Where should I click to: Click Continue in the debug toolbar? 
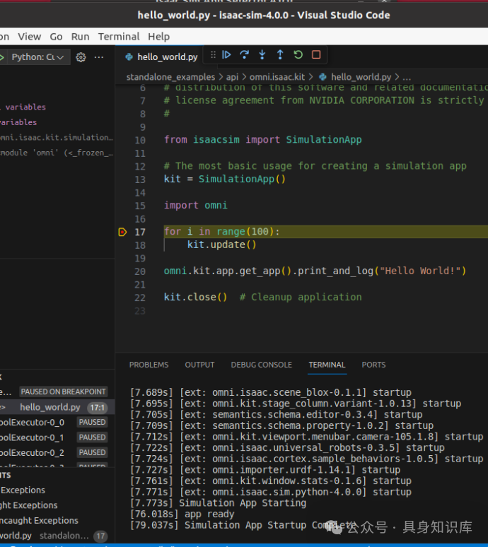pyautogui.click(x=226, y=55)
